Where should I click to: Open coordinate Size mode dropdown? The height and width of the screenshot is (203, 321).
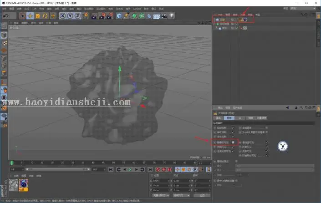click(x=181, y=195)
